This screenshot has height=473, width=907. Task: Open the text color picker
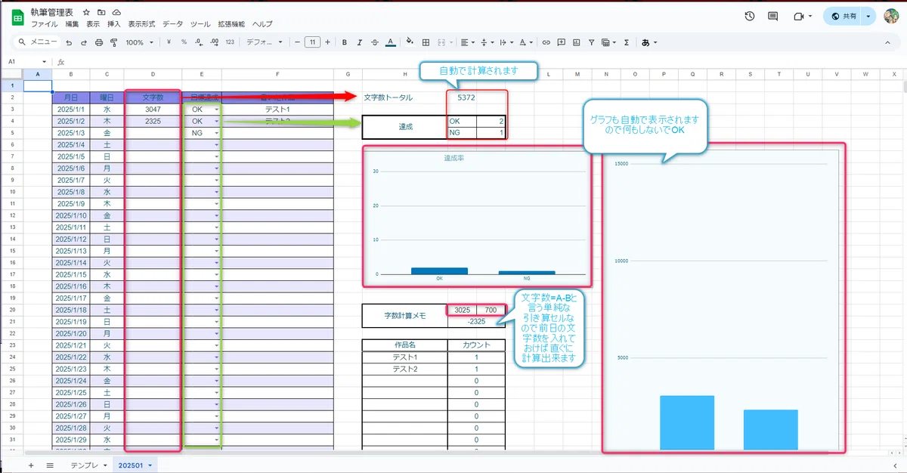[390, 42]
